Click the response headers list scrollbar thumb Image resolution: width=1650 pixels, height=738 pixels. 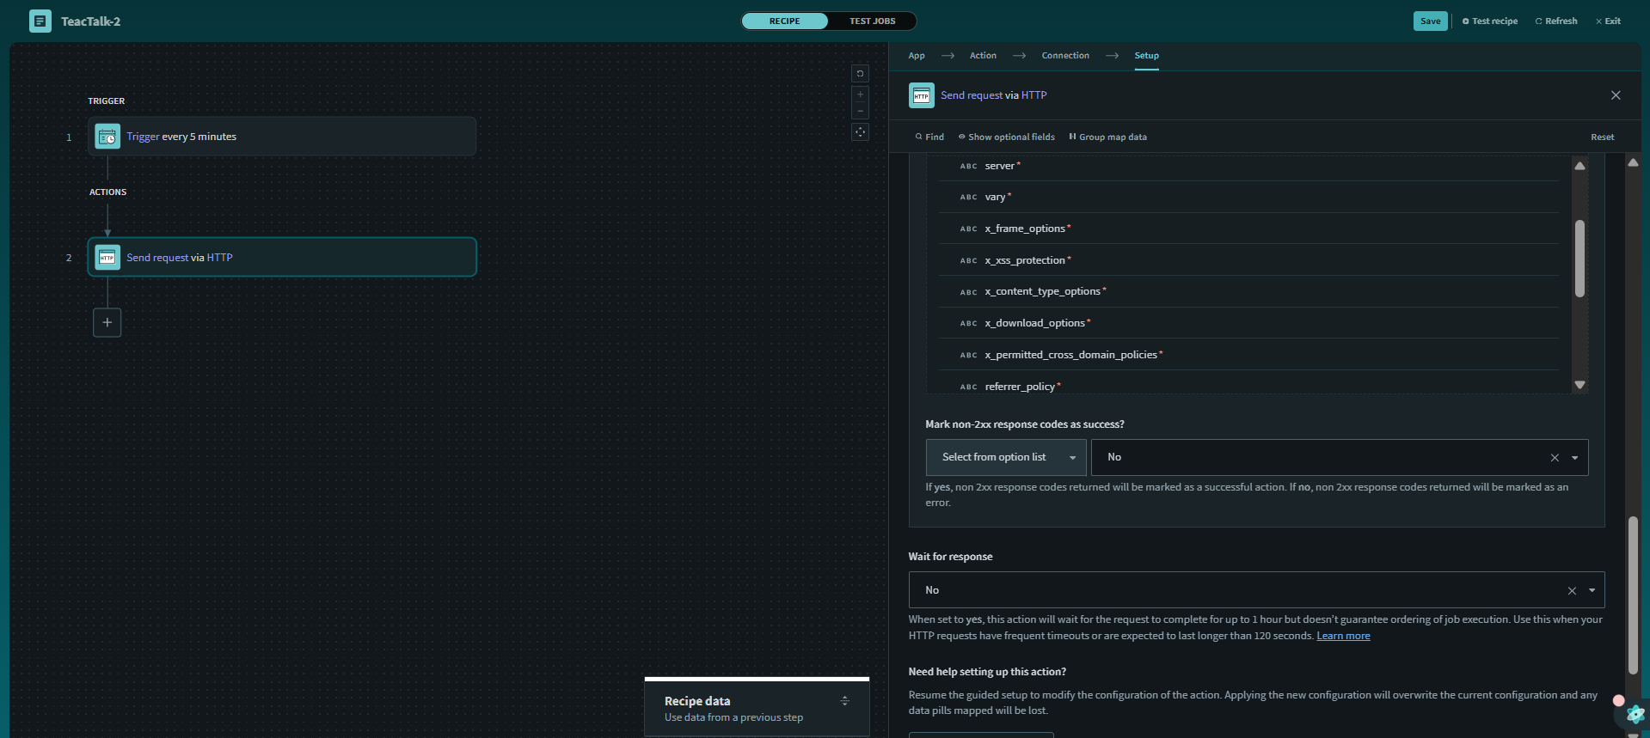(x=1579, y=259)
